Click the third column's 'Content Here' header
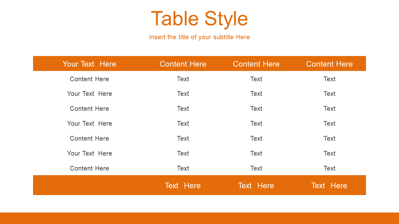This screenshot has width=399, height=224. [256, 64]
